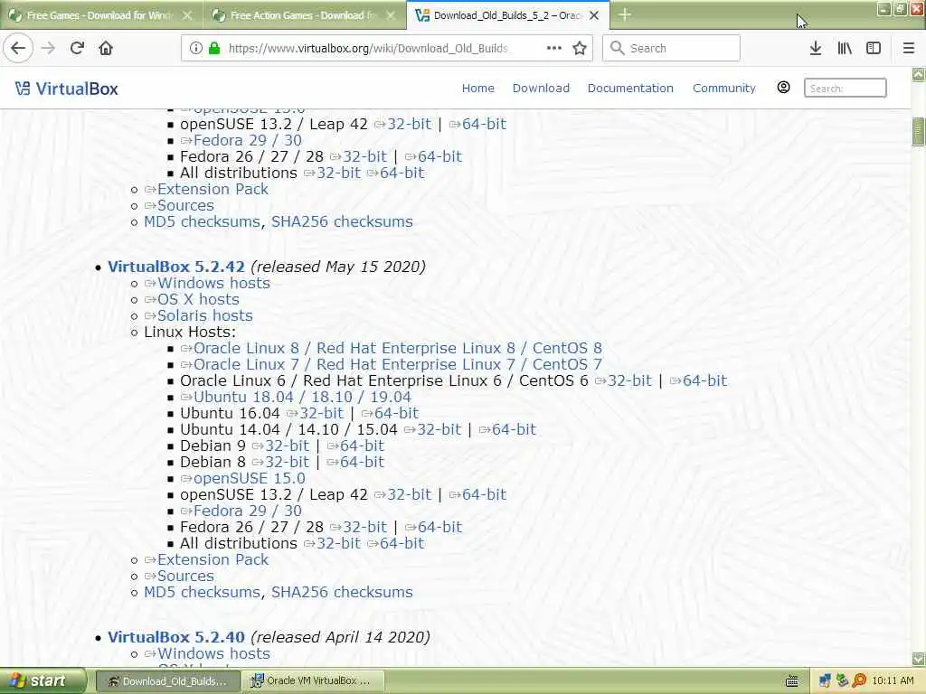
Task: Click the browser back arrow button
Action: coord(18,48)
